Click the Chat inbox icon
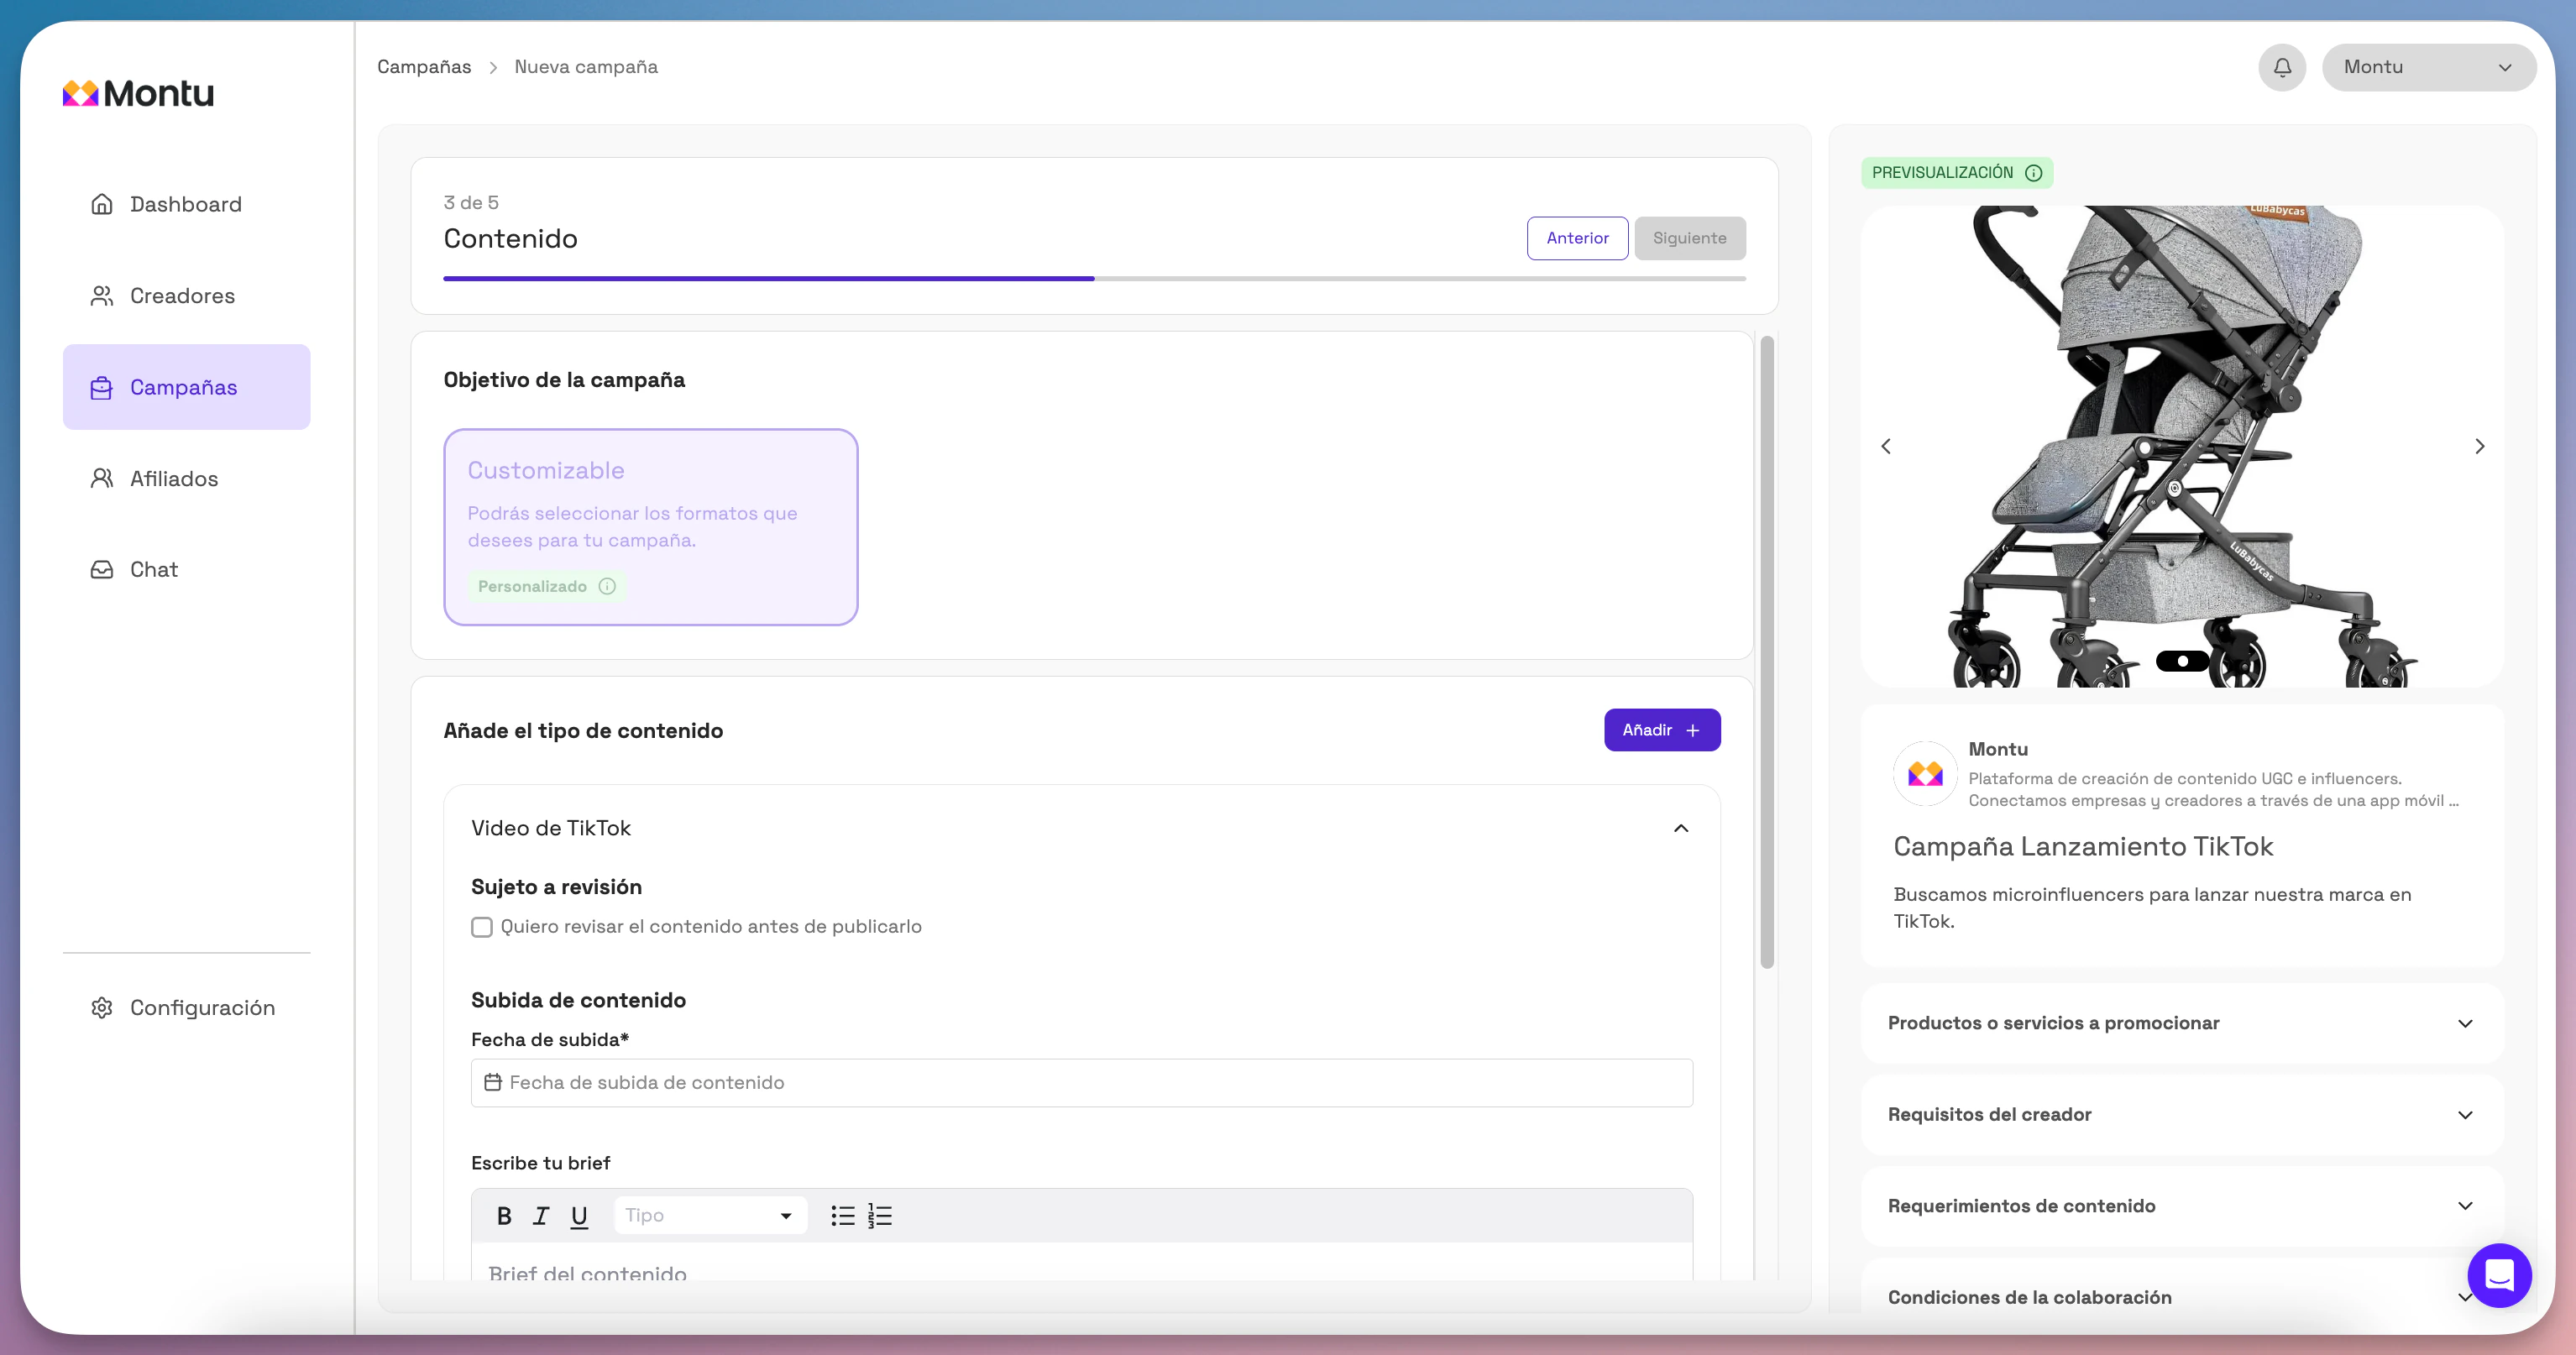 click(102, 570)
